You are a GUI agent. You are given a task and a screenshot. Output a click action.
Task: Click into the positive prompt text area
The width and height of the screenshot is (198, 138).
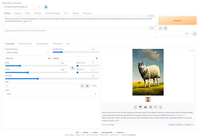click(x=80, y=21)
